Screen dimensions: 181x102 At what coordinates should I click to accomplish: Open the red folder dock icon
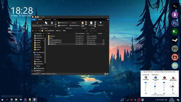click(x=175, y=57)
